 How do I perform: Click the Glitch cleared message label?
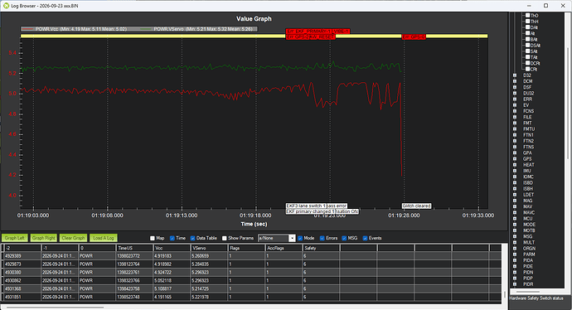[x=417, y=206]
